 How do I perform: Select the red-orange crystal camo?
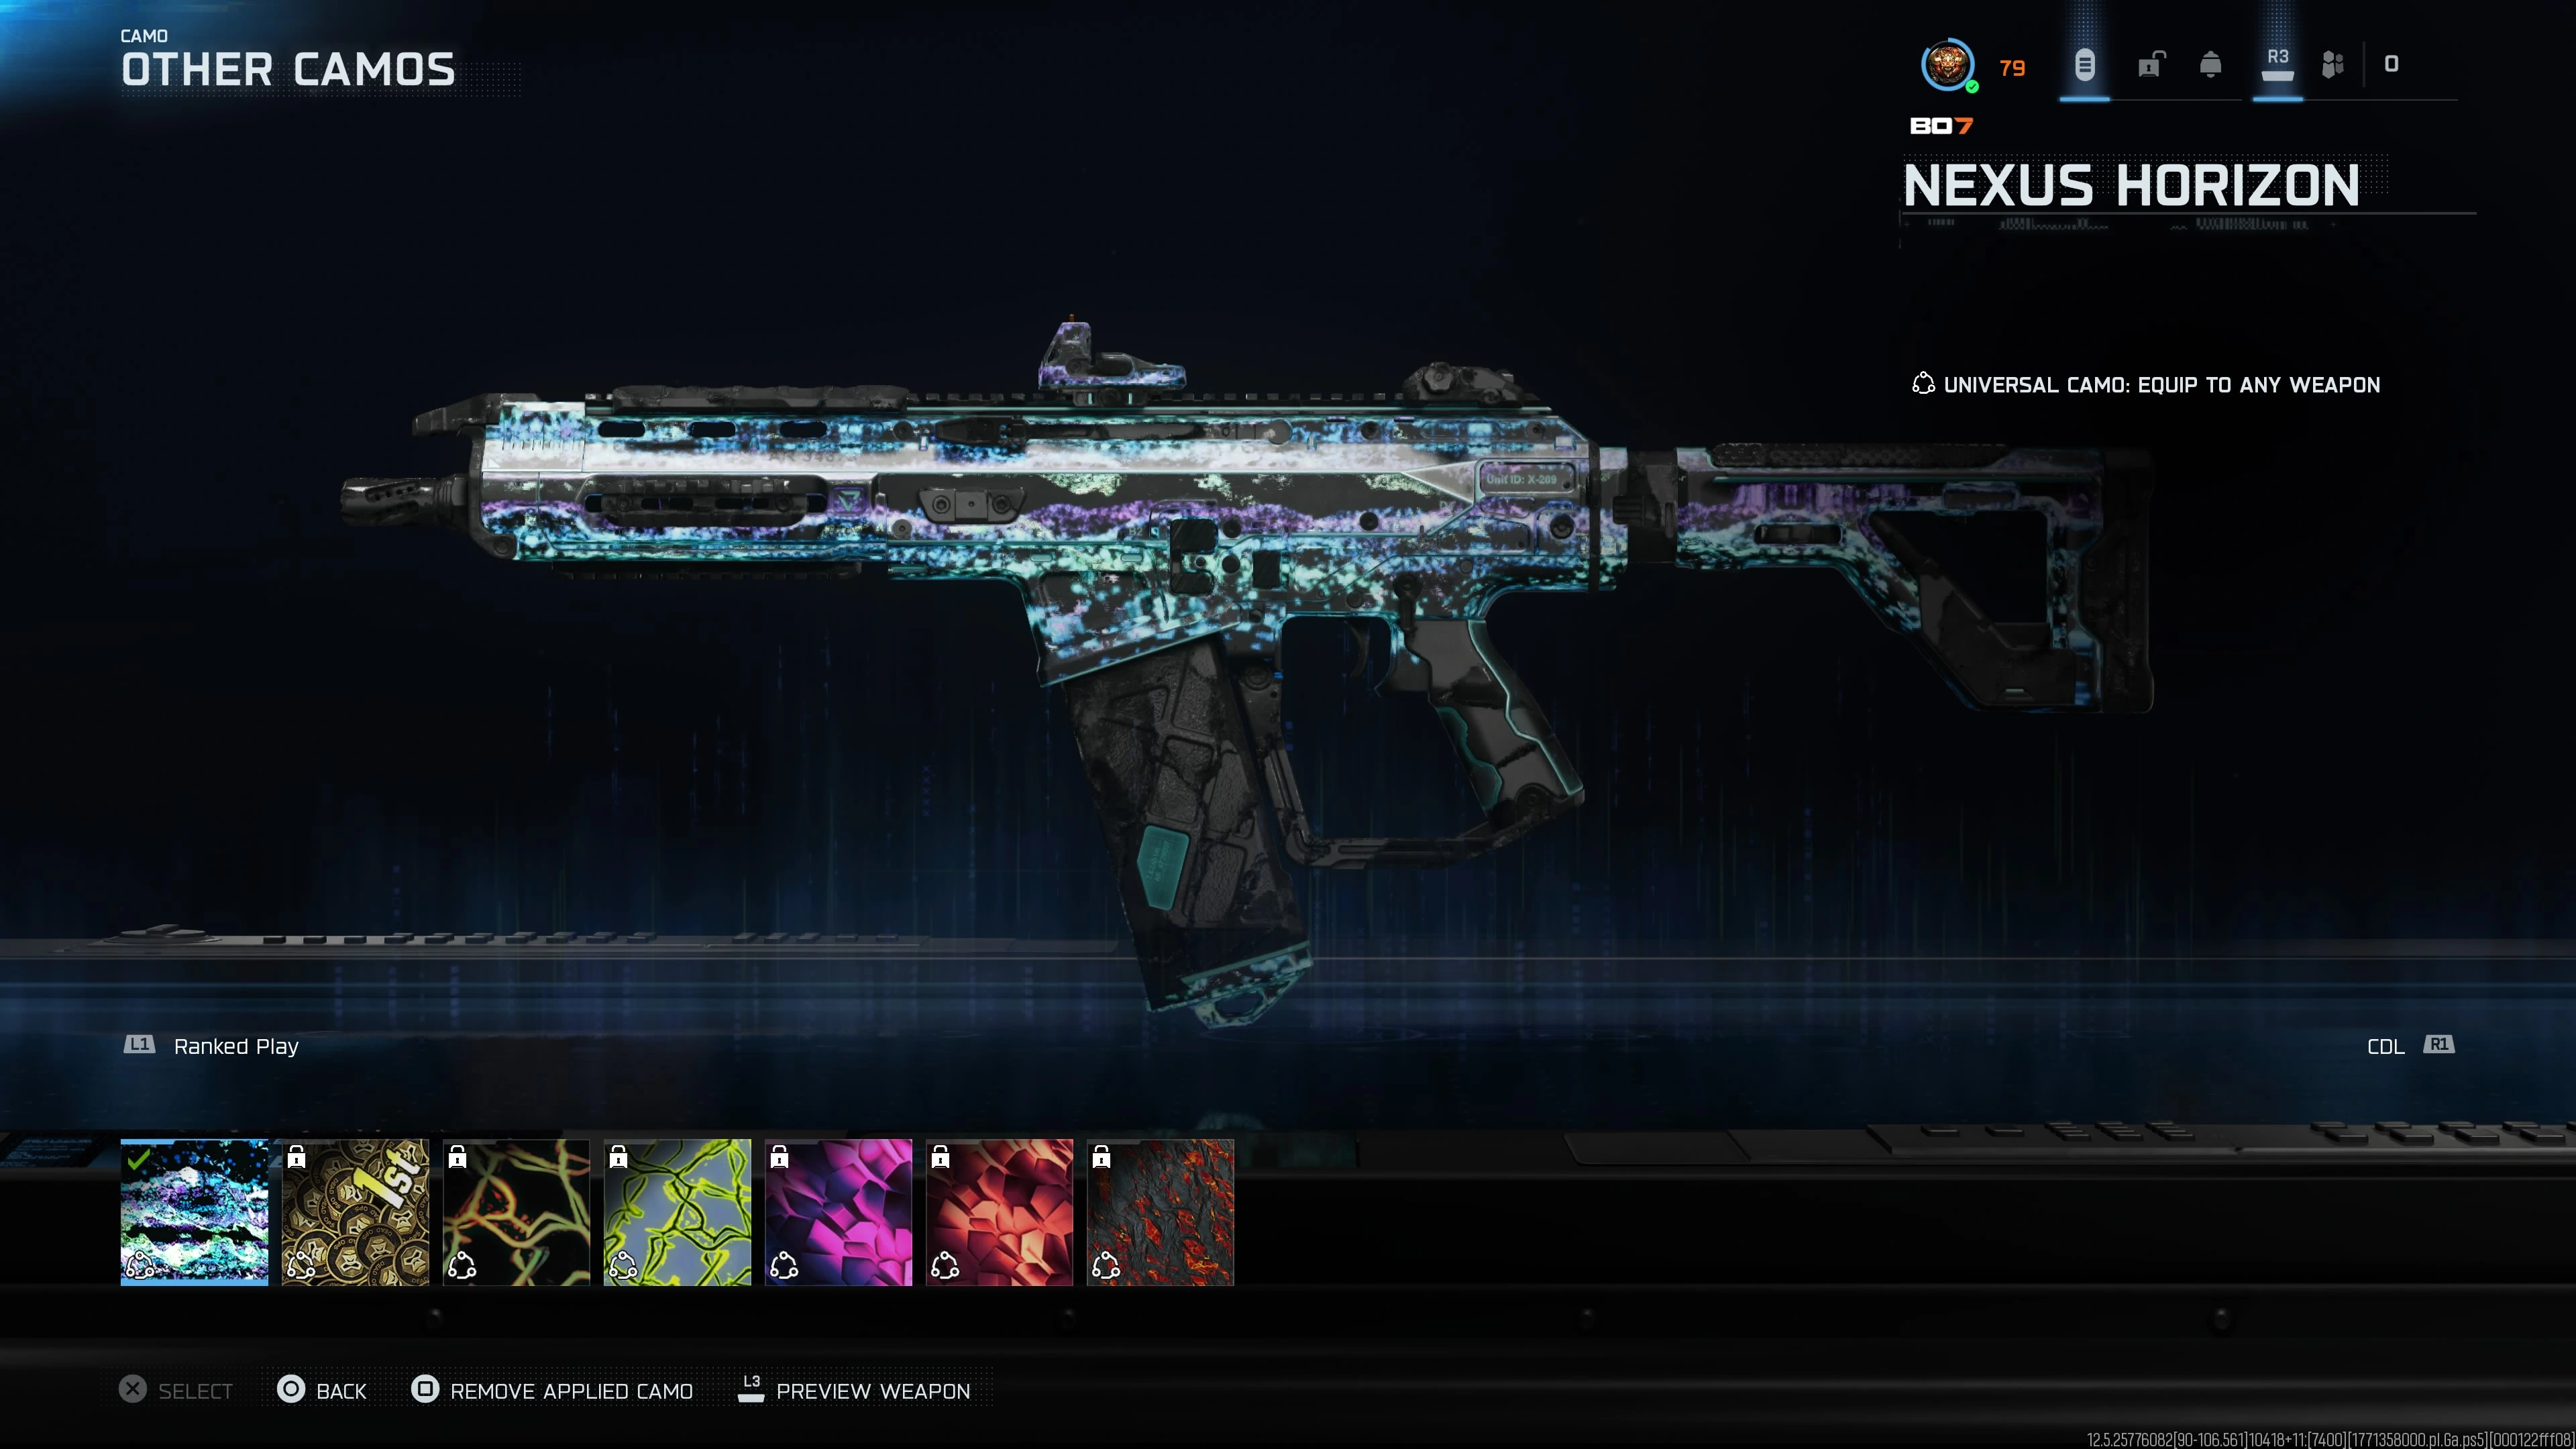(1000, 1212)
